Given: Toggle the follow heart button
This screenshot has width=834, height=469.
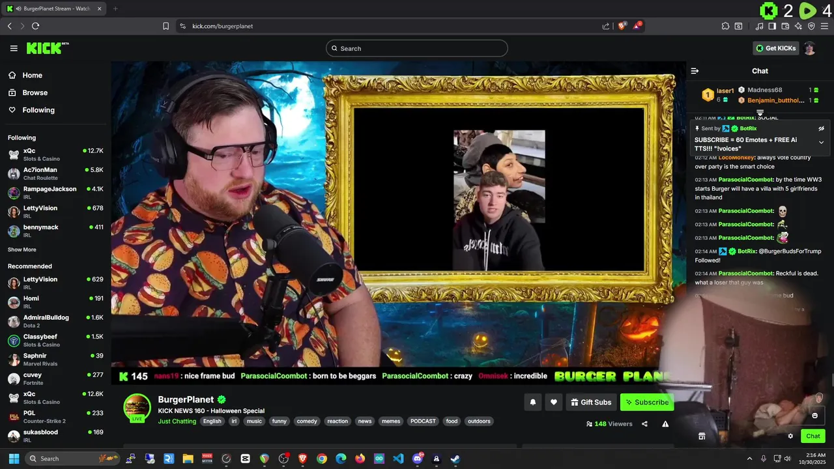Looking at the screenshot, I should [x=554, y=403].
